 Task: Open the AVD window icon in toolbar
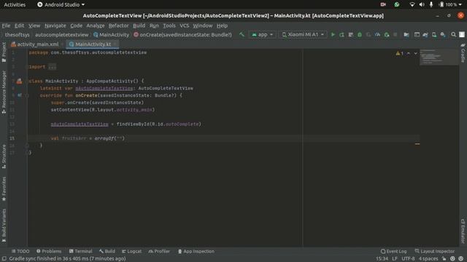click(x=417, y=35)
